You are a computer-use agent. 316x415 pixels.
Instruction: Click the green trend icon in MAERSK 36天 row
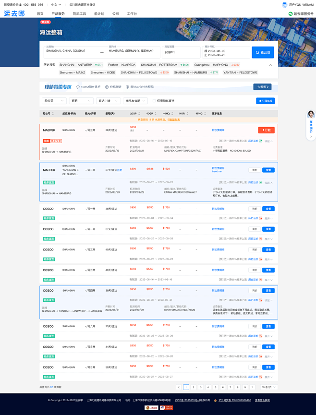[x=261, y=141]
